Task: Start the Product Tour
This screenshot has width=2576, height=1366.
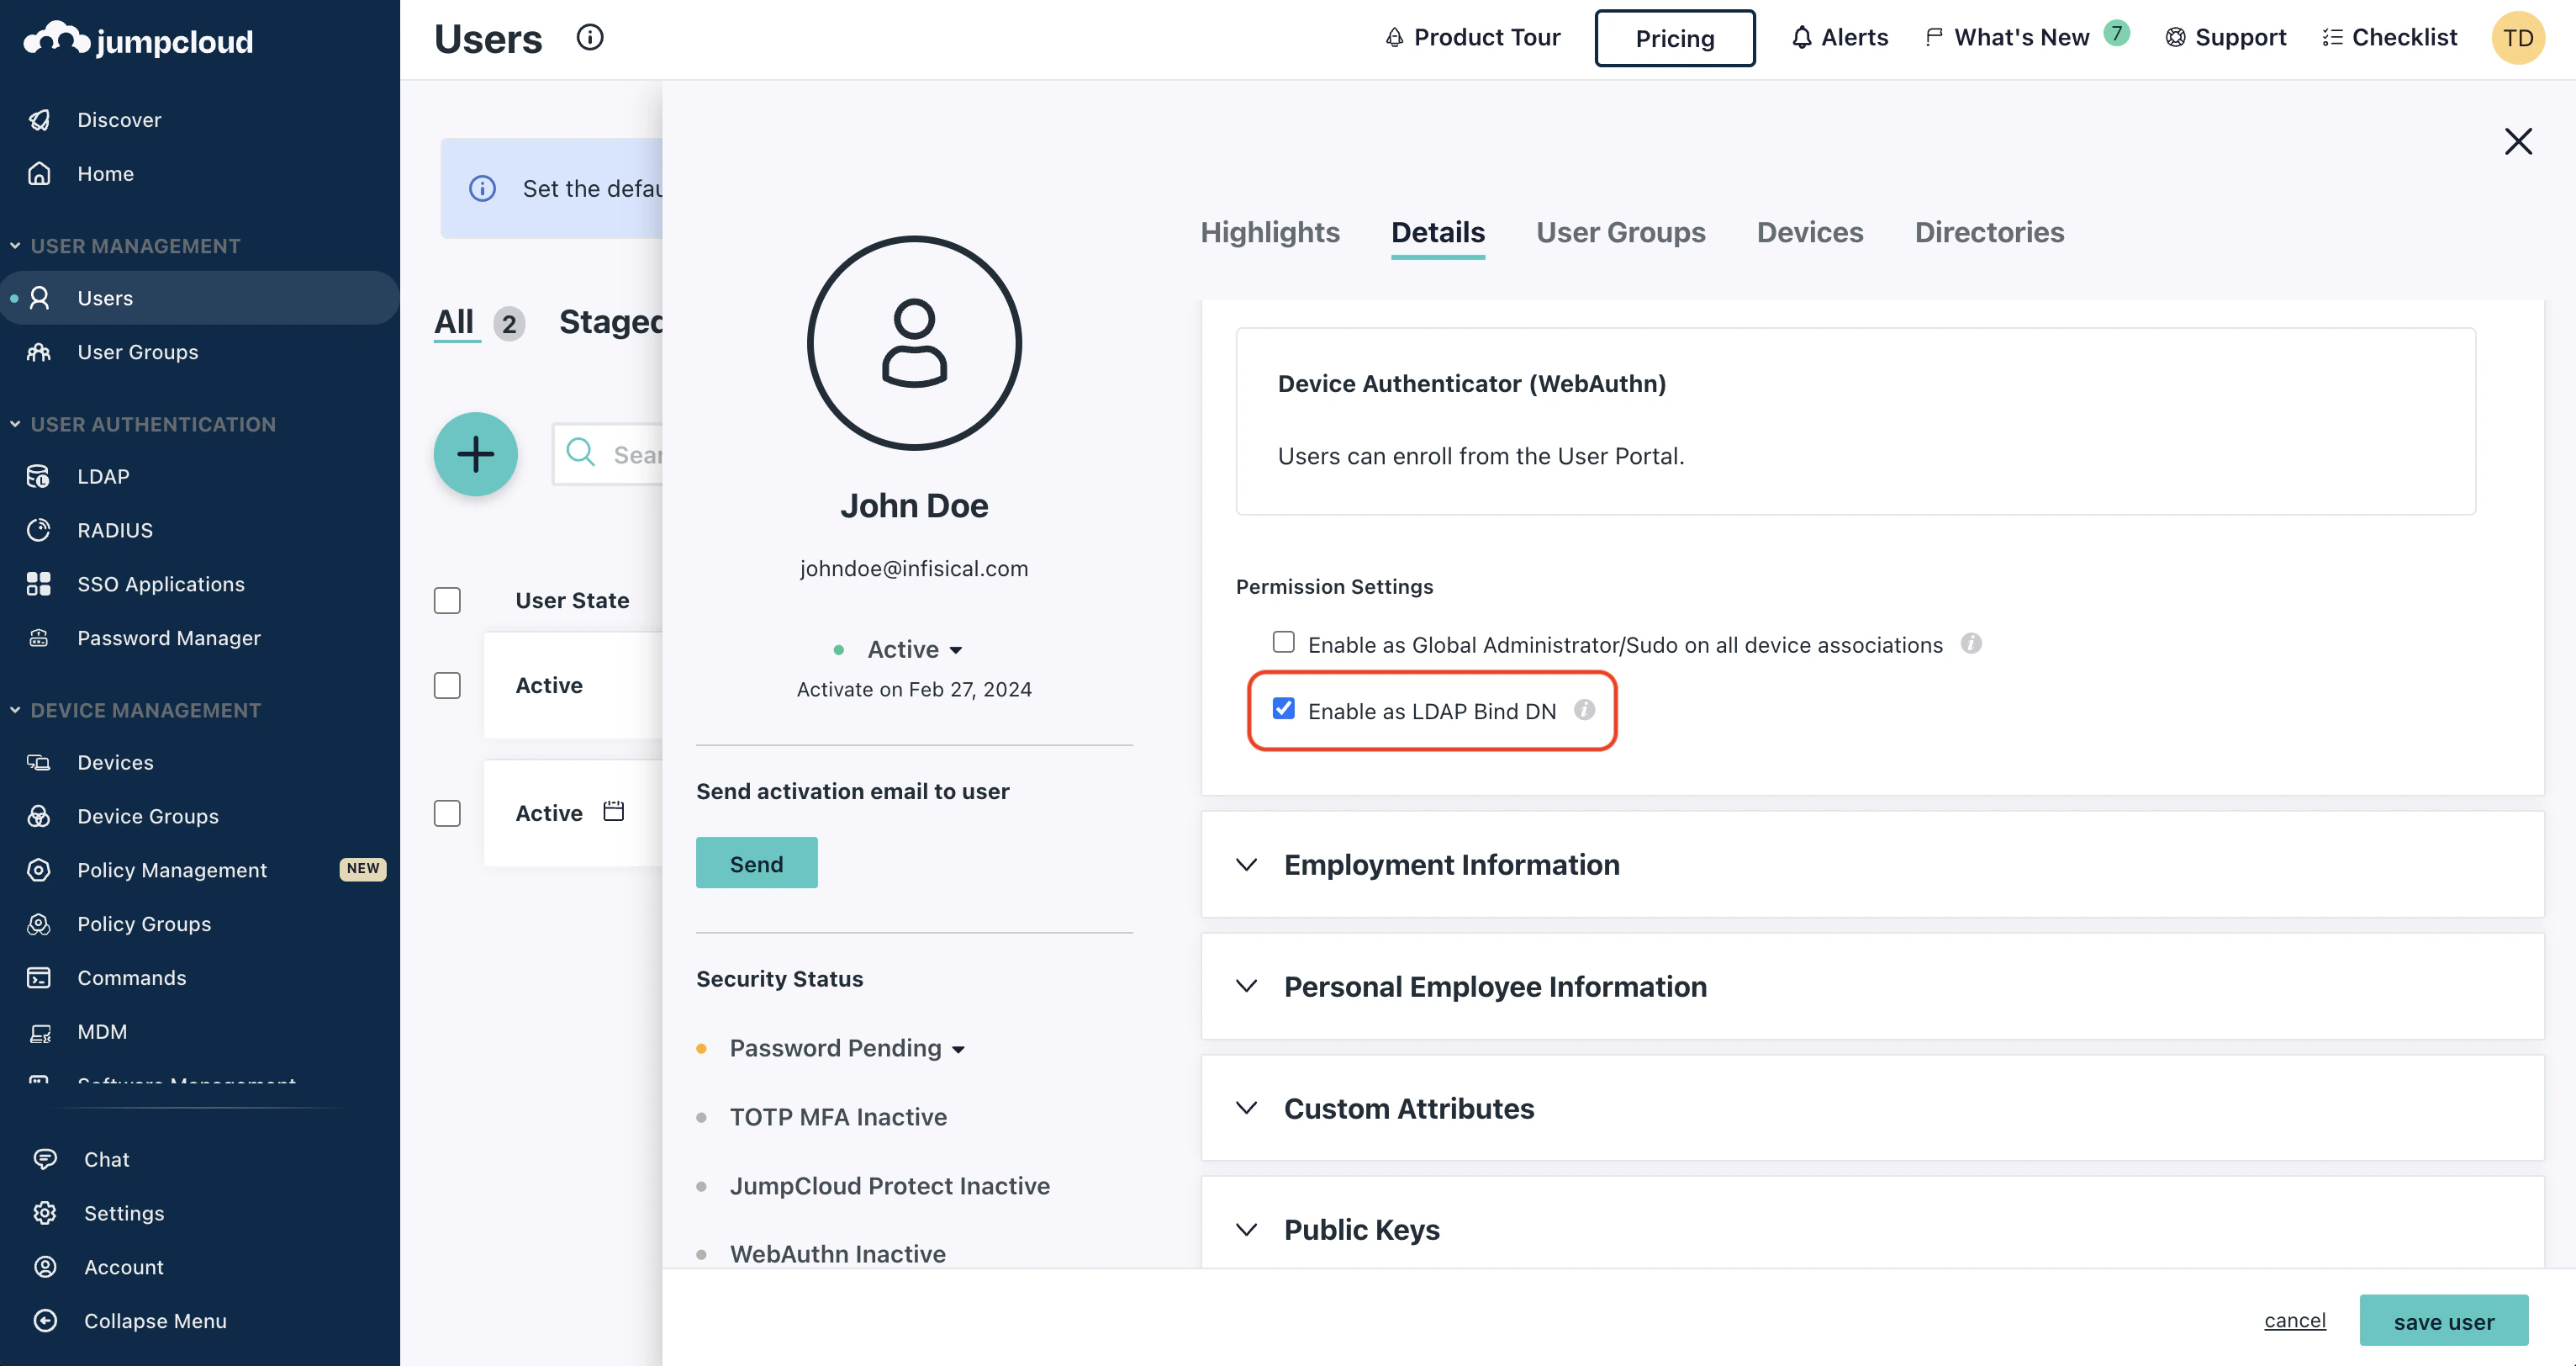Action: pos(1473,38)
